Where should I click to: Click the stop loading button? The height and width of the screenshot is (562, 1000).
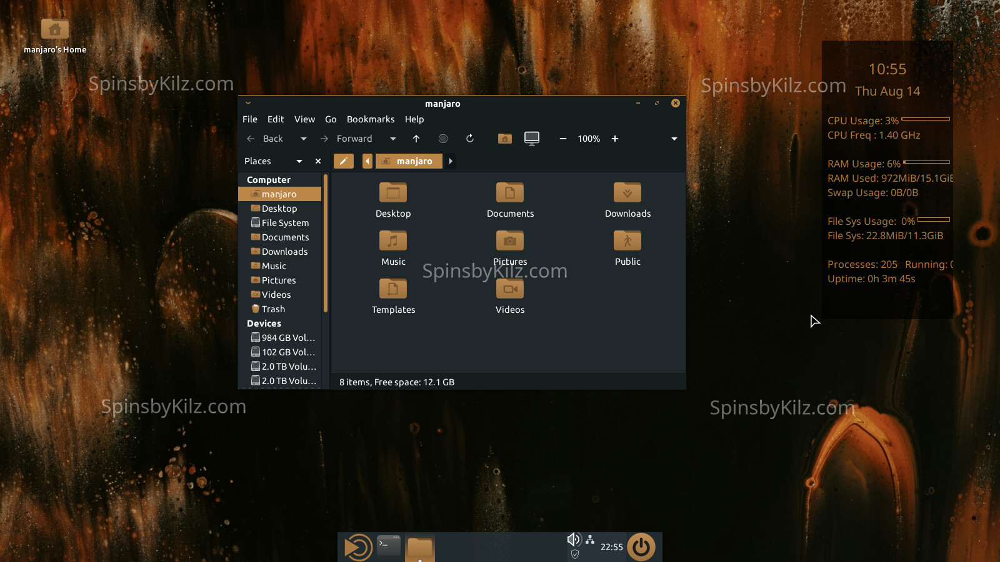coord(443,139)
